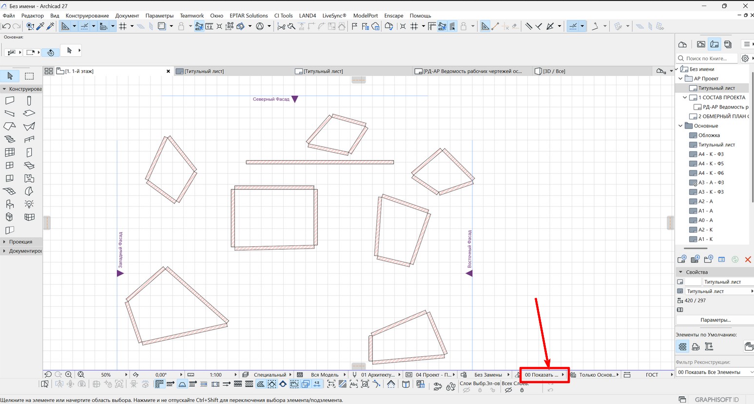Image resolution: width=754 pixels, height=404 pixels.
Task: Collapse the Основные folder in navigator
Action: coord(681,126)
